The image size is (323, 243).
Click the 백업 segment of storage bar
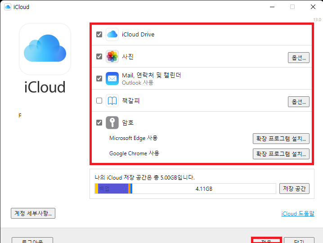tap(113, 189)
